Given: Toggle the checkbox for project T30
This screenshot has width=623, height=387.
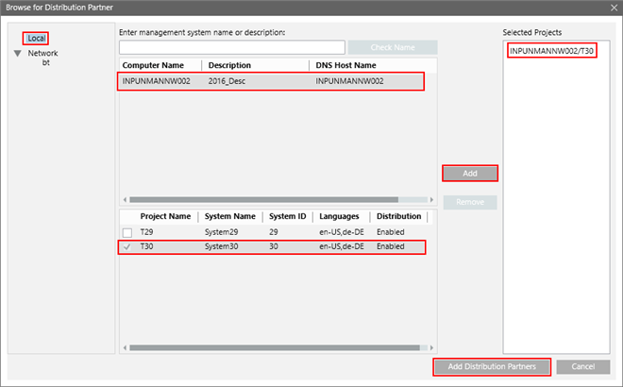Looking at the screenshot, I should coord(126,247).
